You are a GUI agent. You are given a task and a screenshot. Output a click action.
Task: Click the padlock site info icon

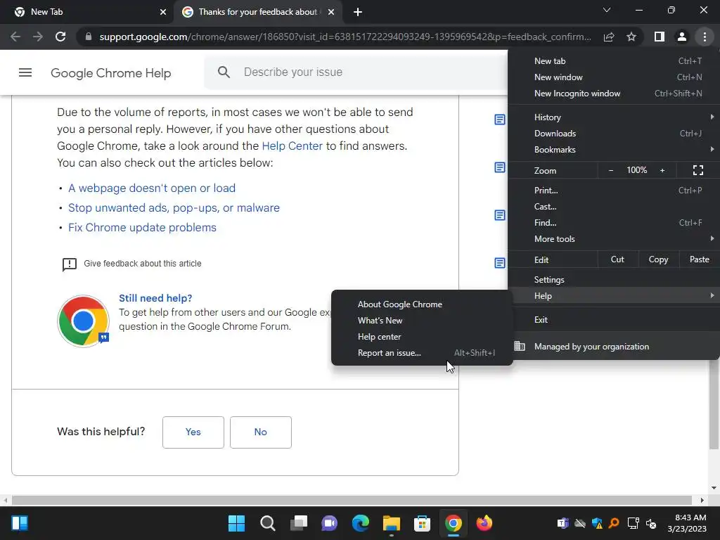89,37
